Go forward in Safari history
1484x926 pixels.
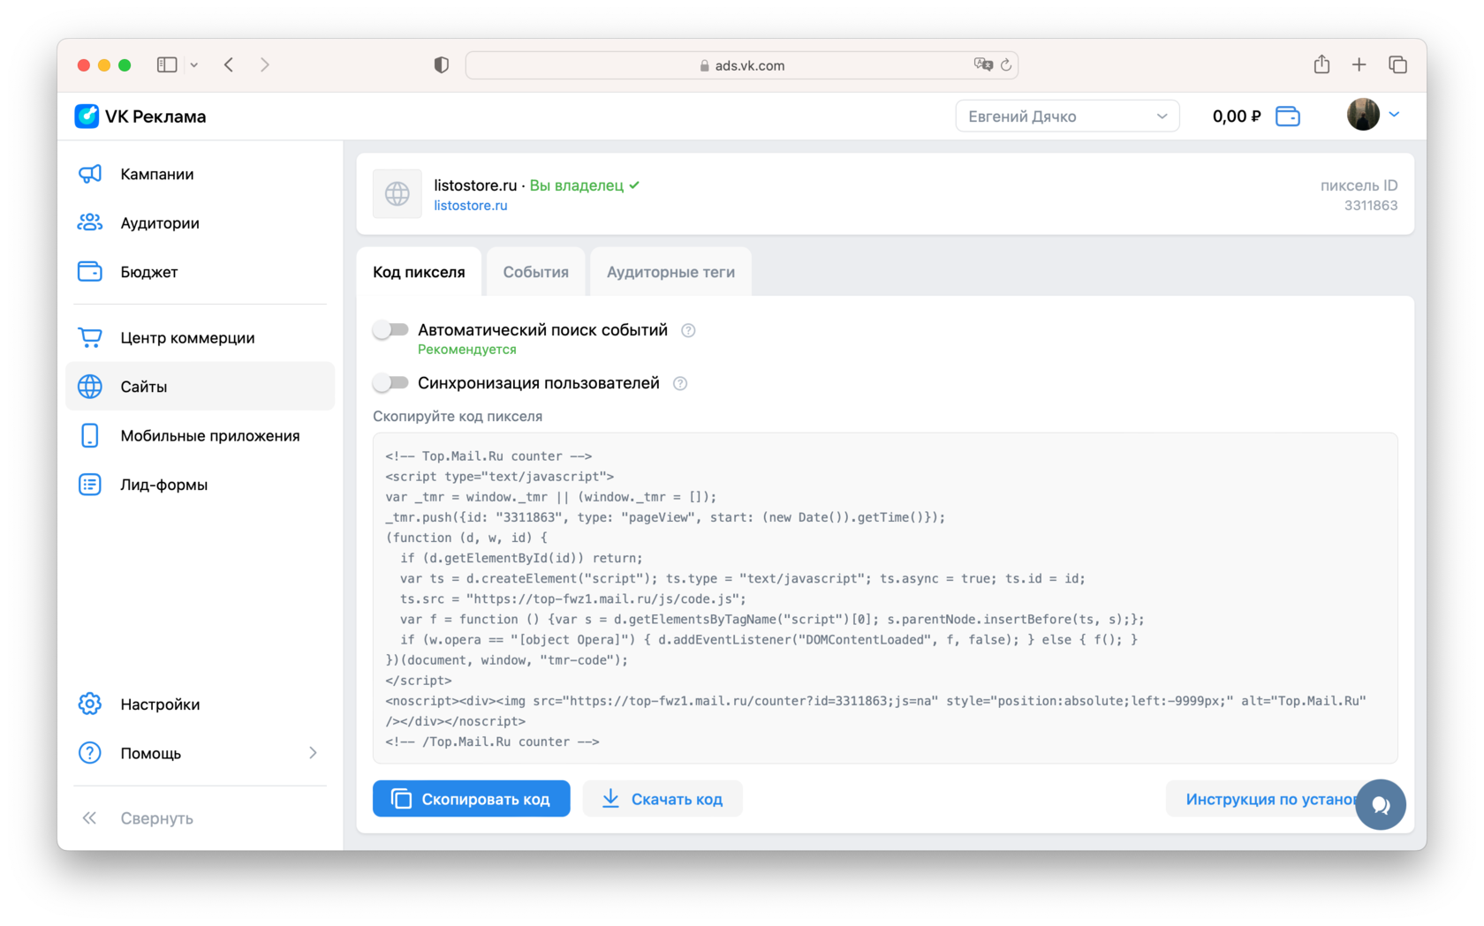coord(264,64)
